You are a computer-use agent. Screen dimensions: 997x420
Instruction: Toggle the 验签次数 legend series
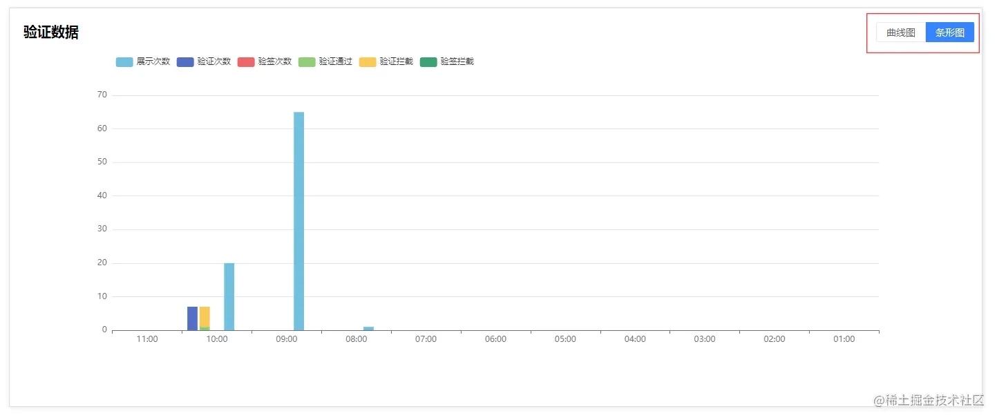coord(265,61)
